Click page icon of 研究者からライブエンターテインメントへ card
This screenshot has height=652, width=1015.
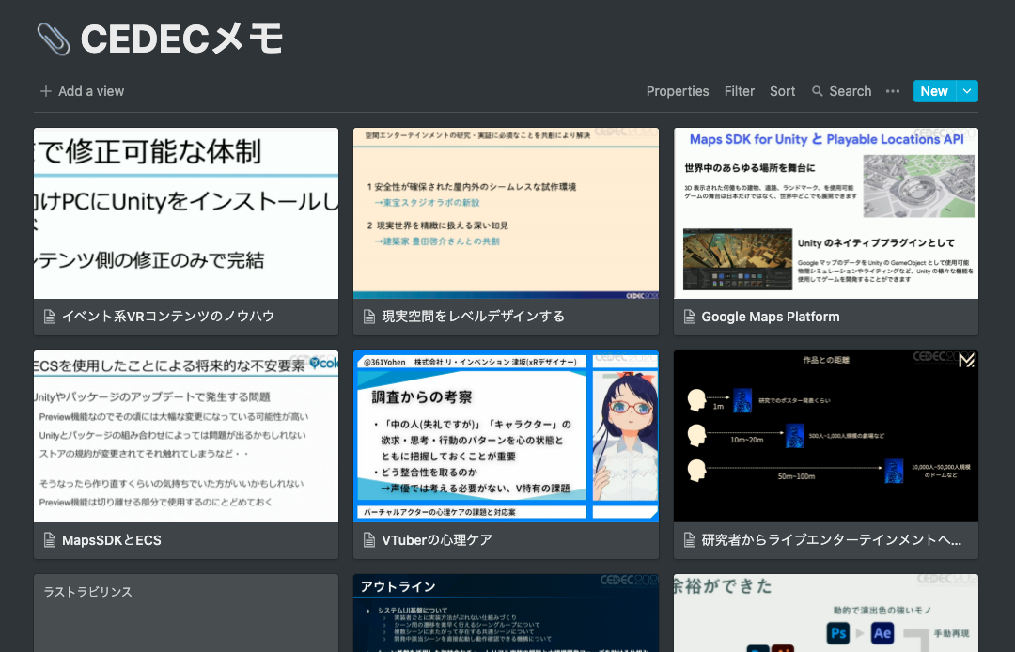pyautogui.click(x=690, y=539)
